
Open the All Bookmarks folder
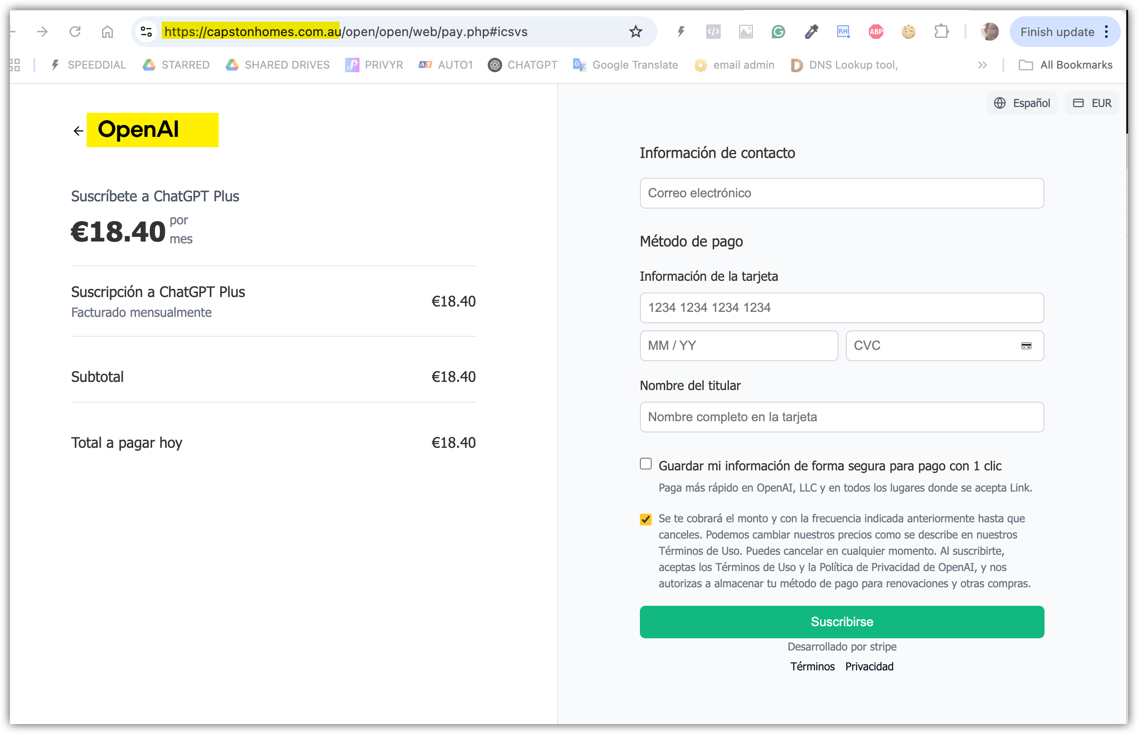[x=1066, y=65]
